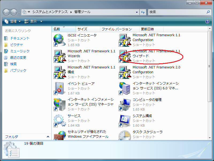Click the 1.60 KB size under システム構成
The image size is (214, 161).
pyautogui.click(x=139, y=126)
